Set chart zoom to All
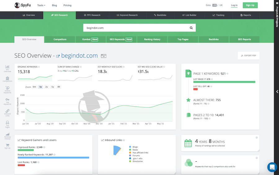 click(x=59, y=87)
